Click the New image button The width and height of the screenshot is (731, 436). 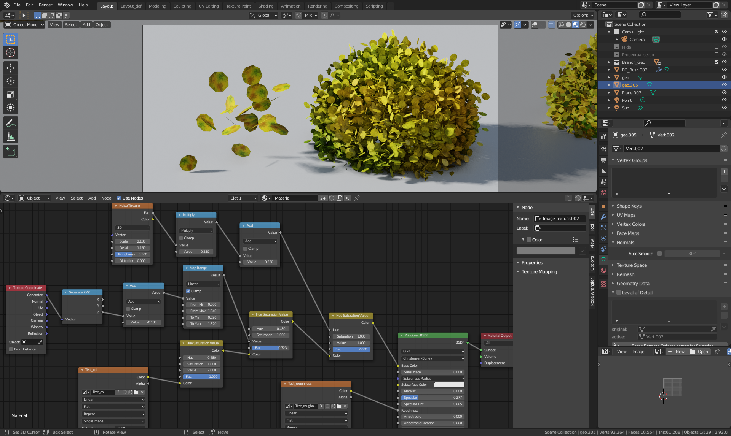(677, 352)
